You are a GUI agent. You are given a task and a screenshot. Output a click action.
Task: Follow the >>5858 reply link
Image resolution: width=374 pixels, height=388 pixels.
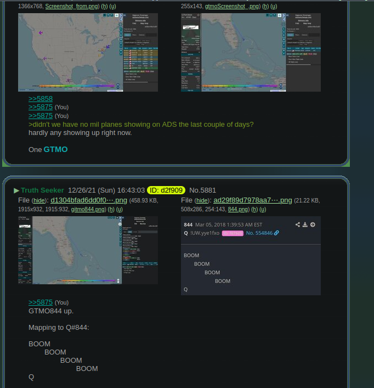click(x=41, y=98)
